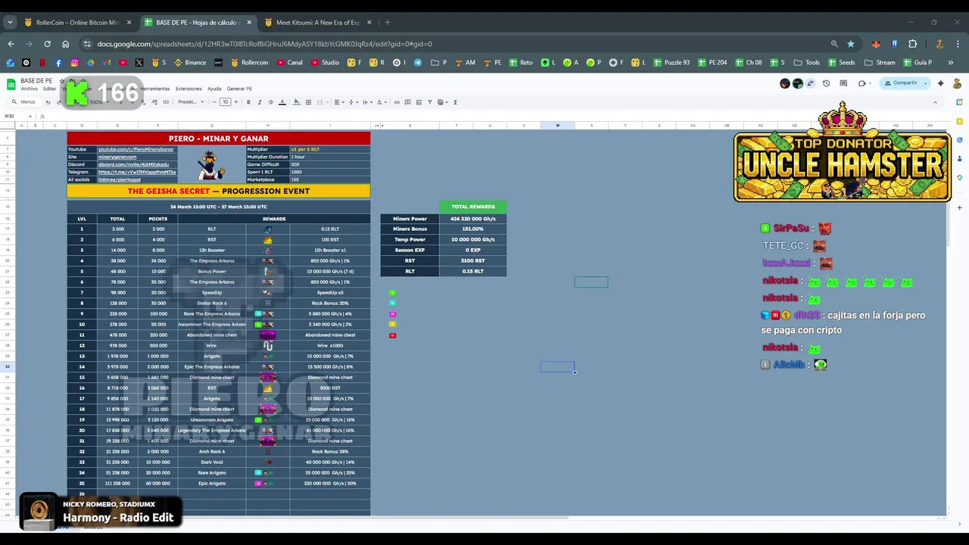
Task: Select the Dark Void reward cell
Action: click(212, 462)
